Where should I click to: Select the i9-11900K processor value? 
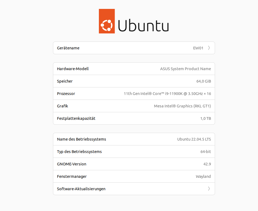coord(167,94)
